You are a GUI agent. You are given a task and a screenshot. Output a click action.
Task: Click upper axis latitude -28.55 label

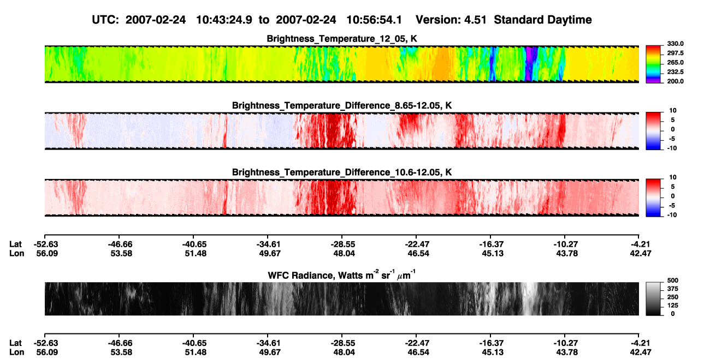pos(342,244)
